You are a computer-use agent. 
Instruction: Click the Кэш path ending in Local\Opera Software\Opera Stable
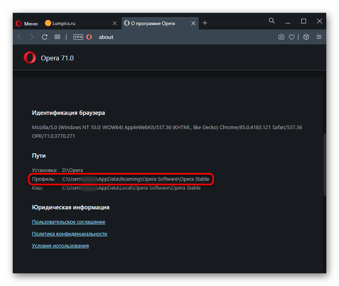(x=131, y=188)
